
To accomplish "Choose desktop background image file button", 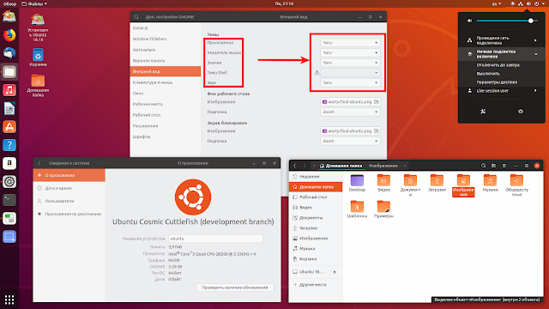I will pyautogui.click(x=350, y=101).
